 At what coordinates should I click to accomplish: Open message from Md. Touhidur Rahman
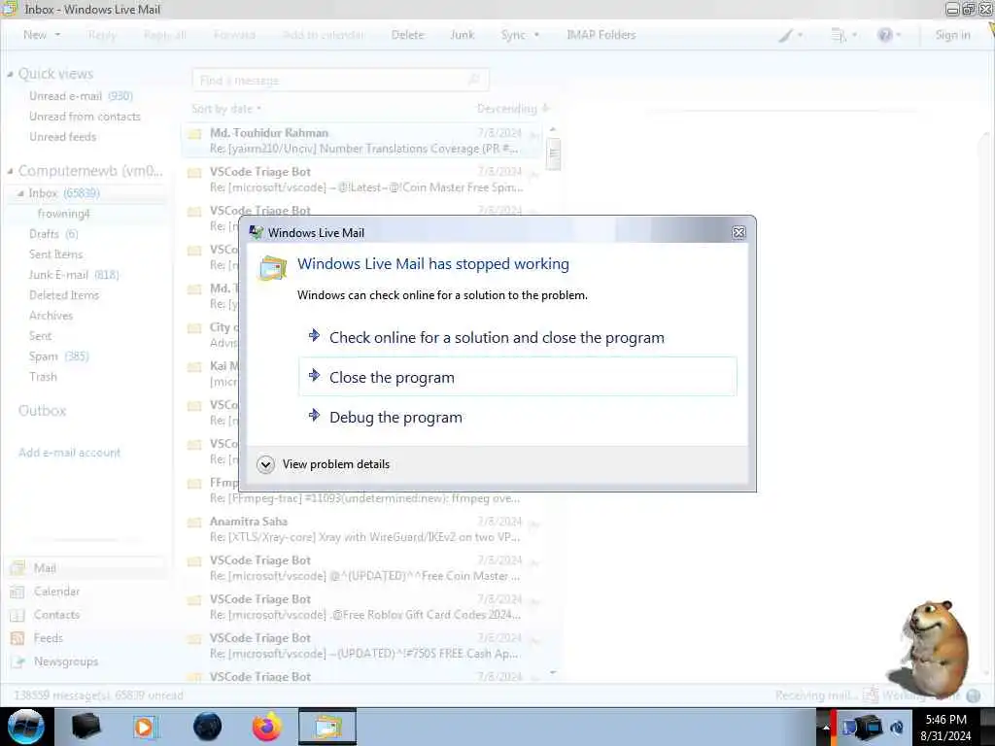click(361, 140)
